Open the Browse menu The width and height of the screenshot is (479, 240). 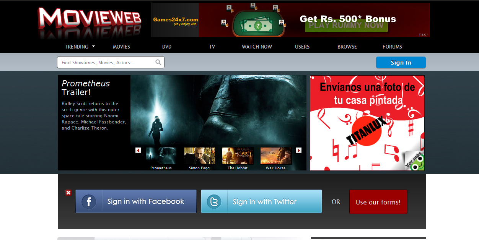(347, 47)
